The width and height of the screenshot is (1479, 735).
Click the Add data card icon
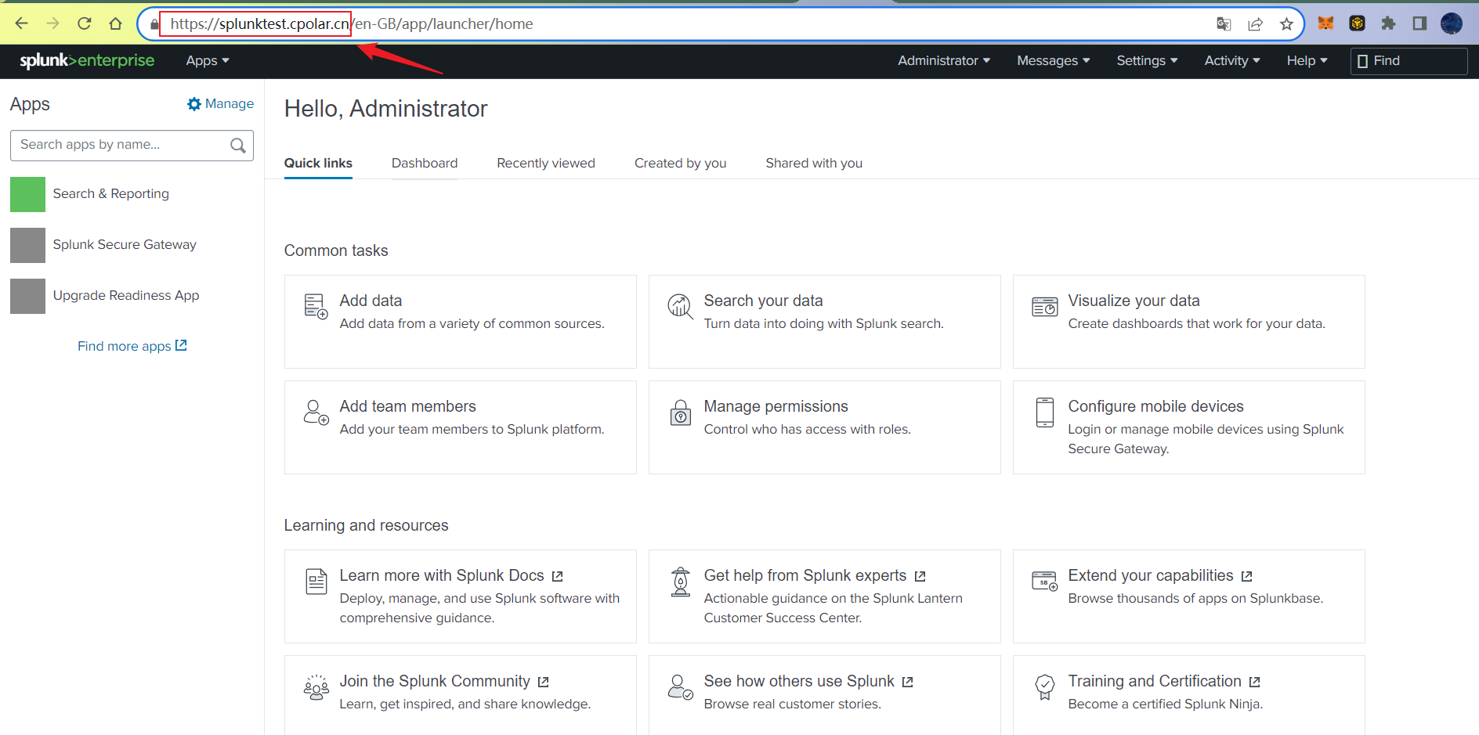tap(316, 306)
